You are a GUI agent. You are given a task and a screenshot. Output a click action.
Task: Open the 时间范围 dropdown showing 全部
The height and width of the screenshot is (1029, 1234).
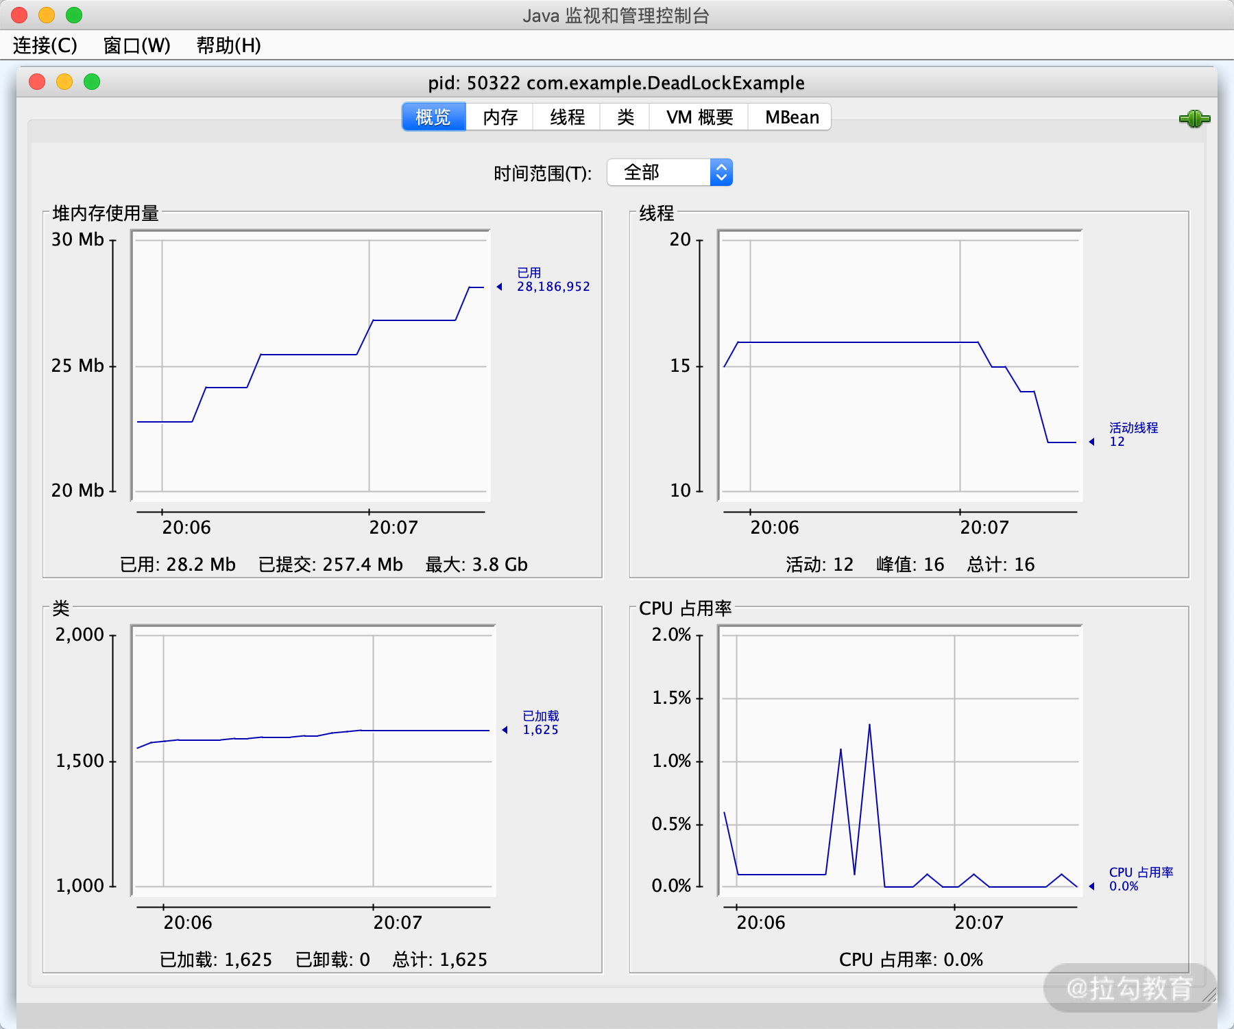pyautogui.click(x=670, y=172)
